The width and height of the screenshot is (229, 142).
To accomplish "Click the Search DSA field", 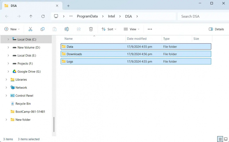I will point(203,16).
